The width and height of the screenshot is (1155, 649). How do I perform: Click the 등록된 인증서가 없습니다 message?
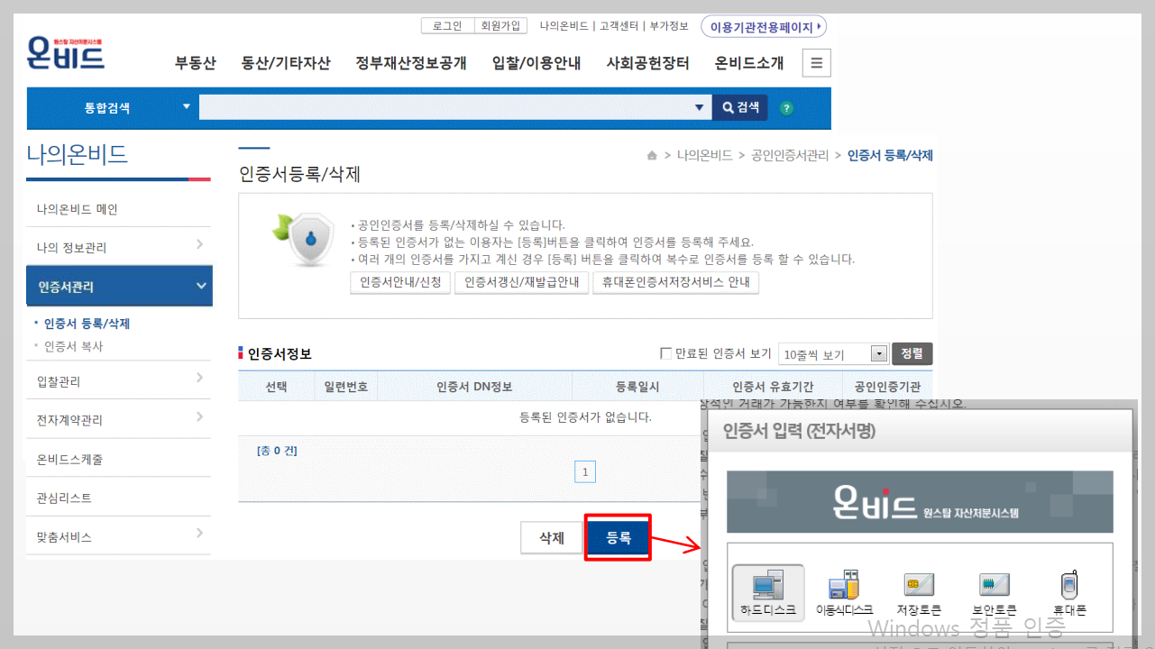coord(585,417)
